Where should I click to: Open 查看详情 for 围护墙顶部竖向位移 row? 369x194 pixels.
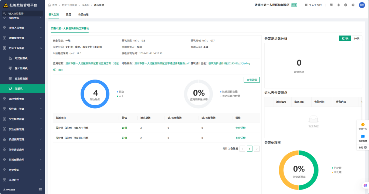coord(240,138)
